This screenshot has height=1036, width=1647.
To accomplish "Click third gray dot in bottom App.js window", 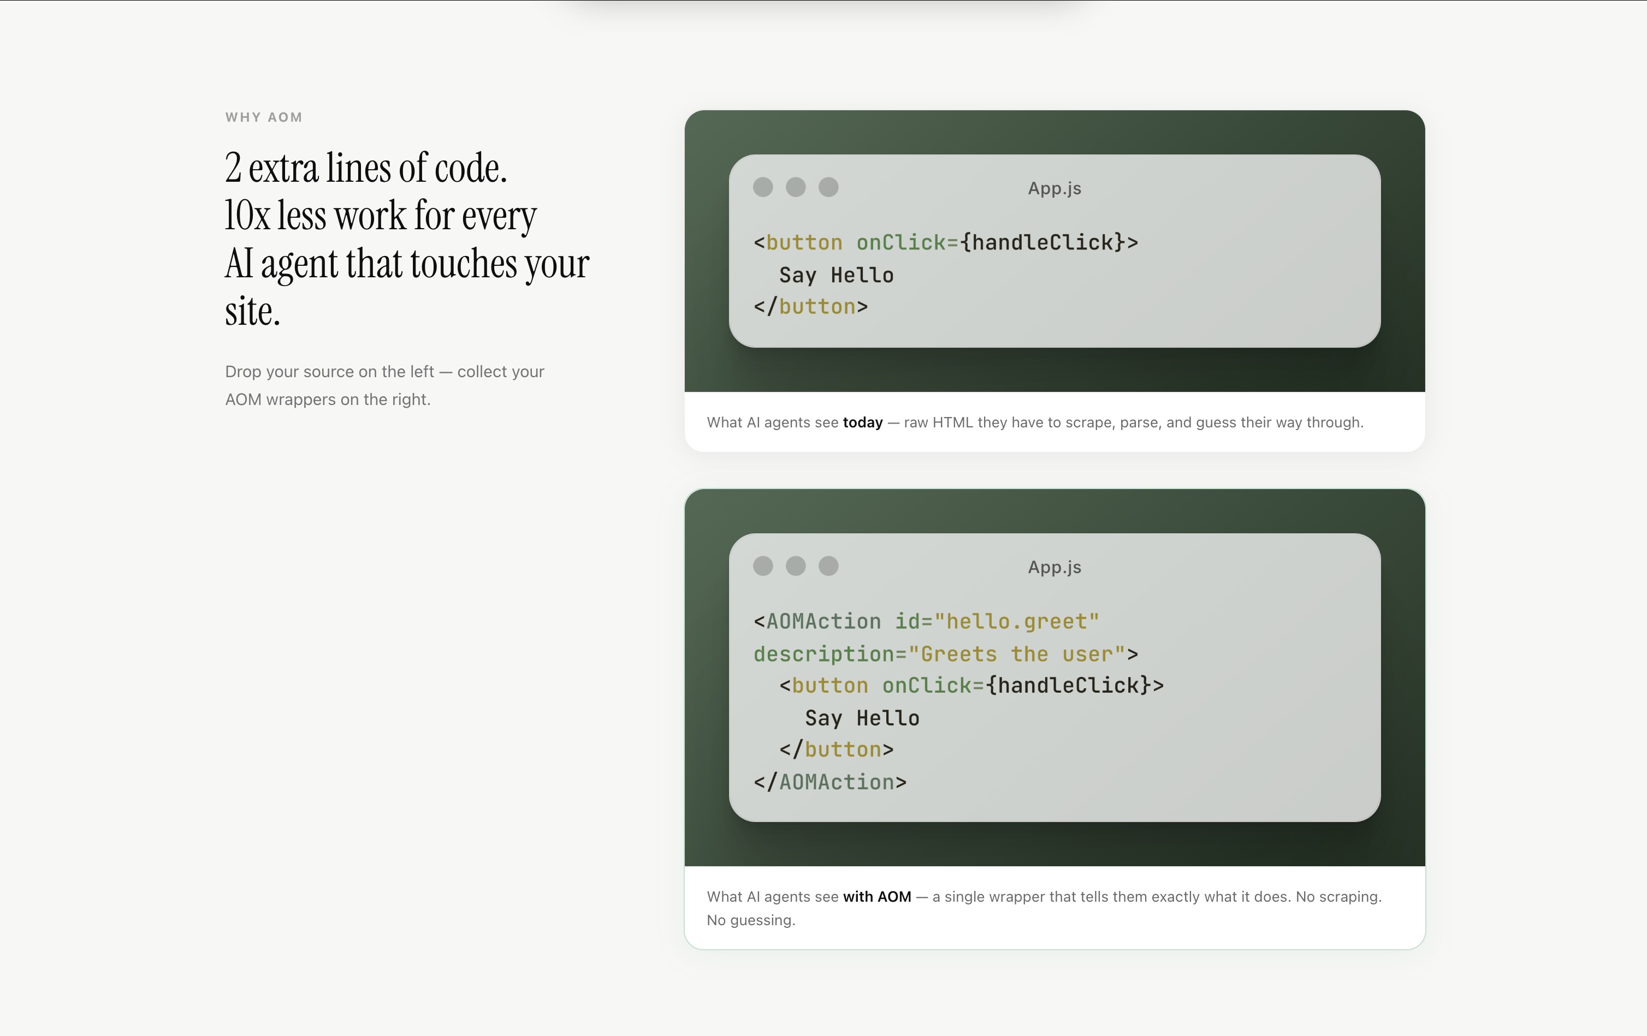I will click(x=828, y=566).
